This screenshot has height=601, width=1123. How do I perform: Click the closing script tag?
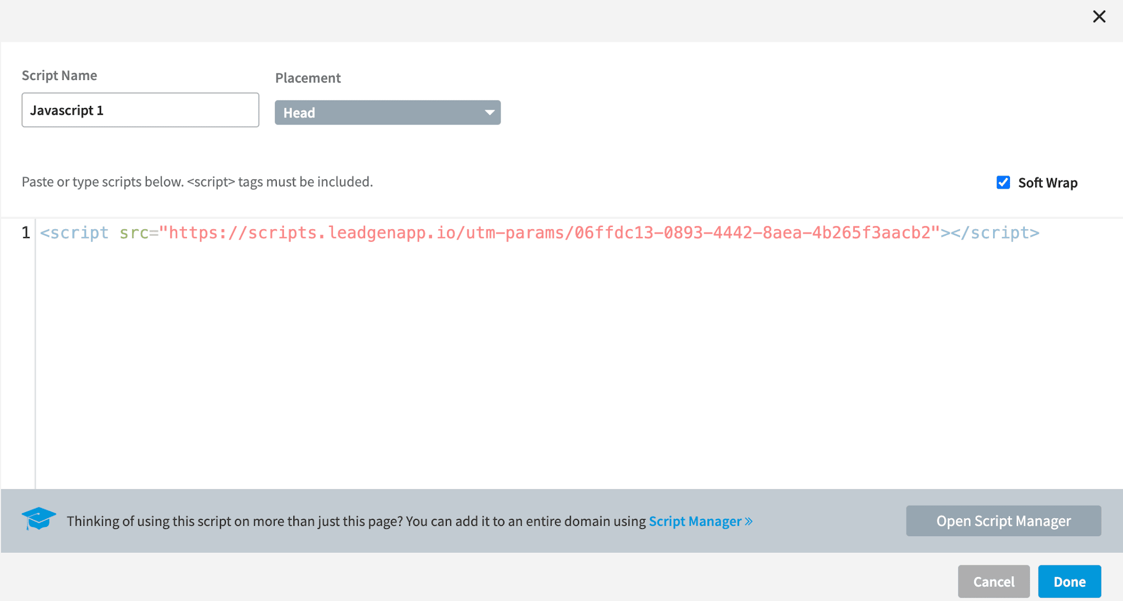point(995,233)
